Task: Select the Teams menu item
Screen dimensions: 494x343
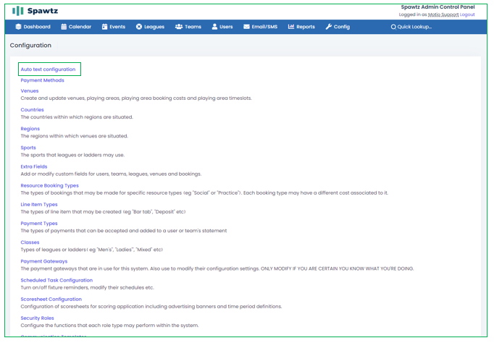Action: pos(188,27)
